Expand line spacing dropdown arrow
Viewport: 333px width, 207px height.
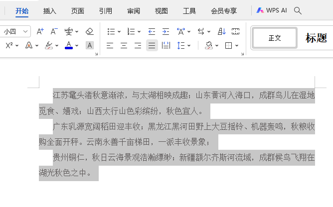pos(189,46)
